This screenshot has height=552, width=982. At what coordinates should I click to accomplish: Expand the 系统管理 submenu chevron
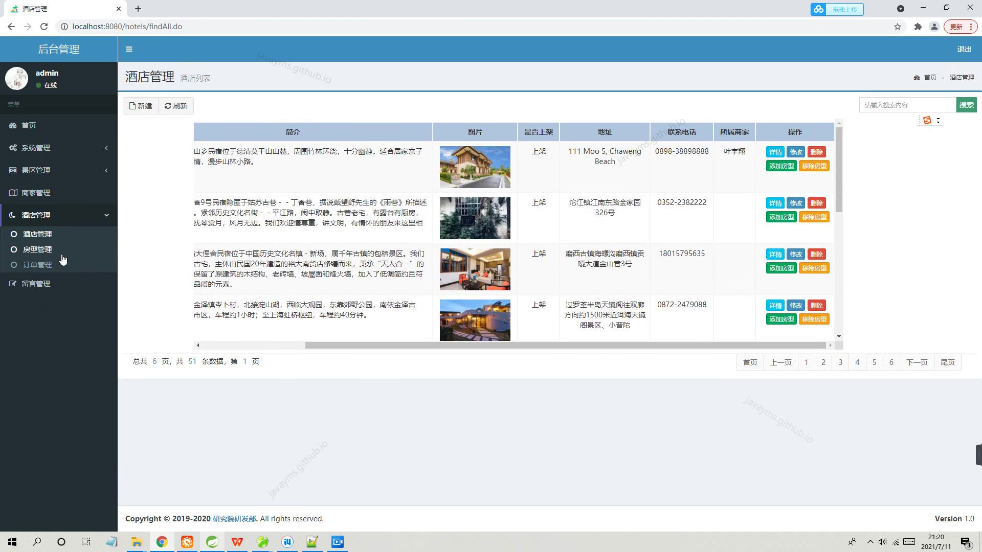(106, 148)
